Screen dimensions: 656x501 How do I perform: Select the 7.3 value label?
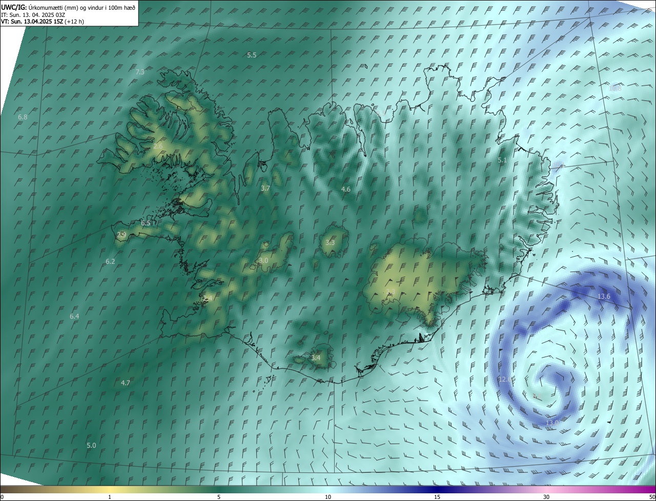(140, 72)
